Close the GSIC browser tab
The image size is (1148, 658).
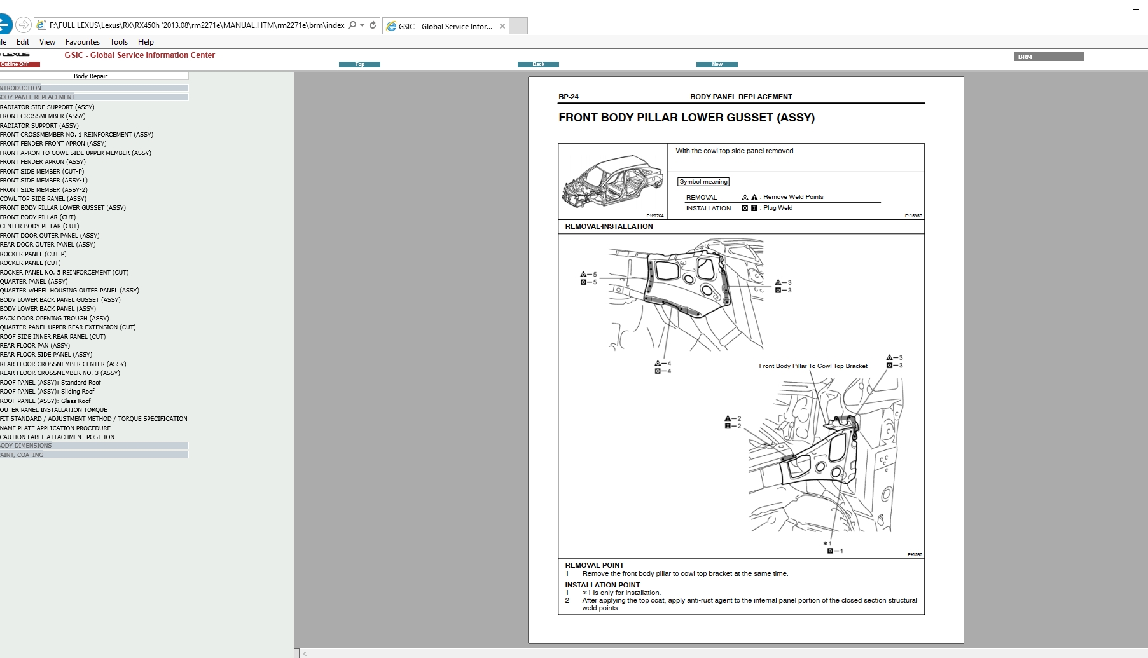pos(502,26)
